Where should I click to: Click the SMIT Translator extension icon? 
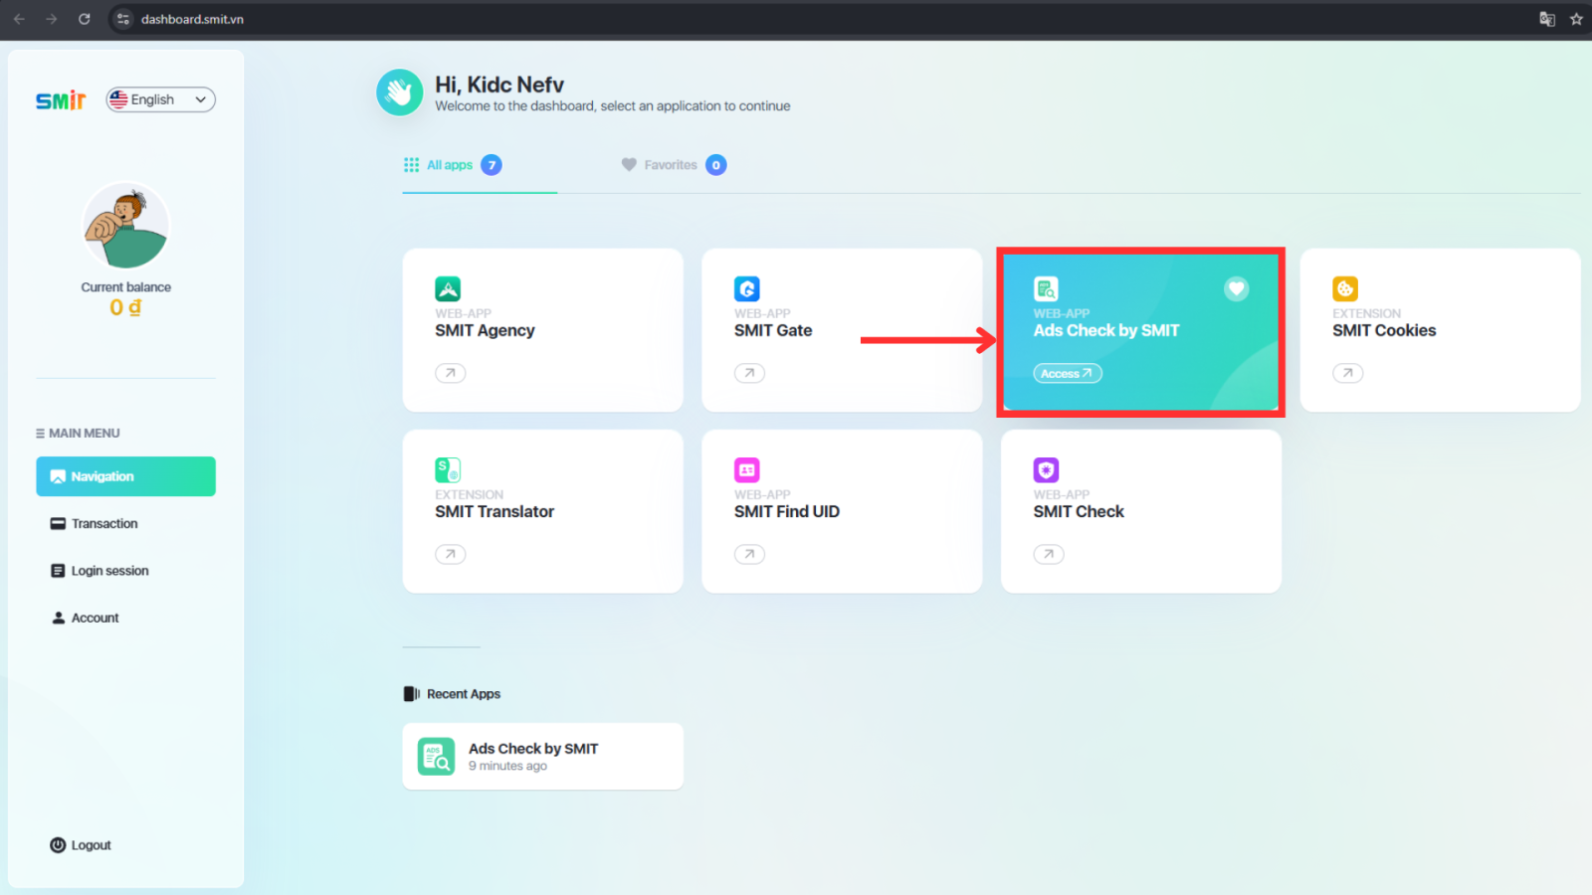coord(448,470)
